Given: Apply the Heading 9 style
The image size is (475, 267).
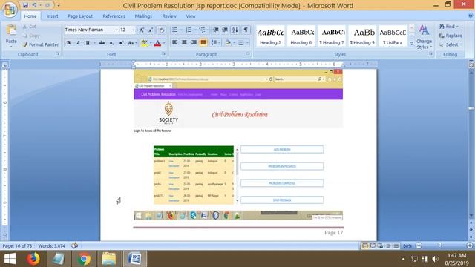Looking at the screenshot, I should (363, 36).
